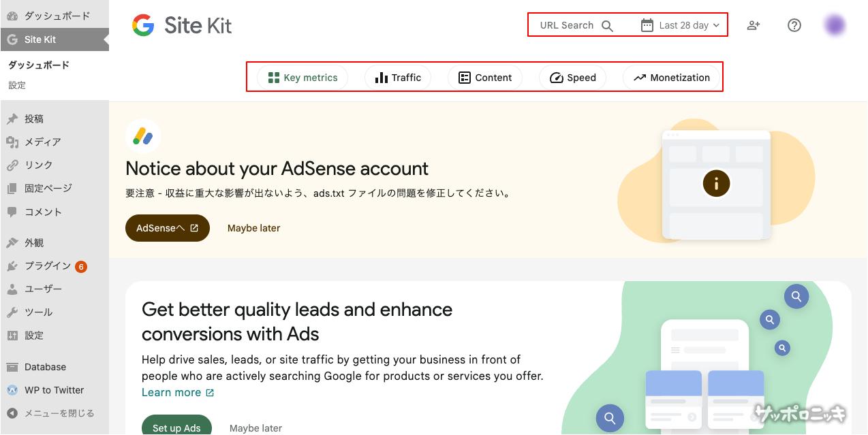This screenshot has width=868, height=435.
Task: Open the Last 28 days date range dropdown
Action: 680,25
